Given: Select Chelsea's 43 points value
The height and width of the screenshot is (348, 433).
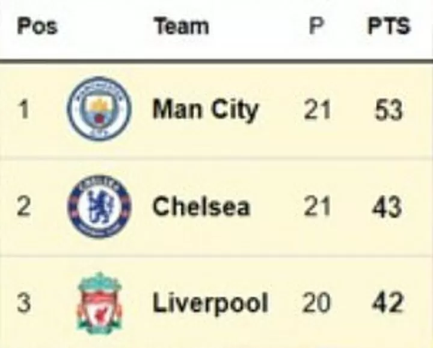Looking at the screenshot, I should pyautogui.click(x=387, y=207).
